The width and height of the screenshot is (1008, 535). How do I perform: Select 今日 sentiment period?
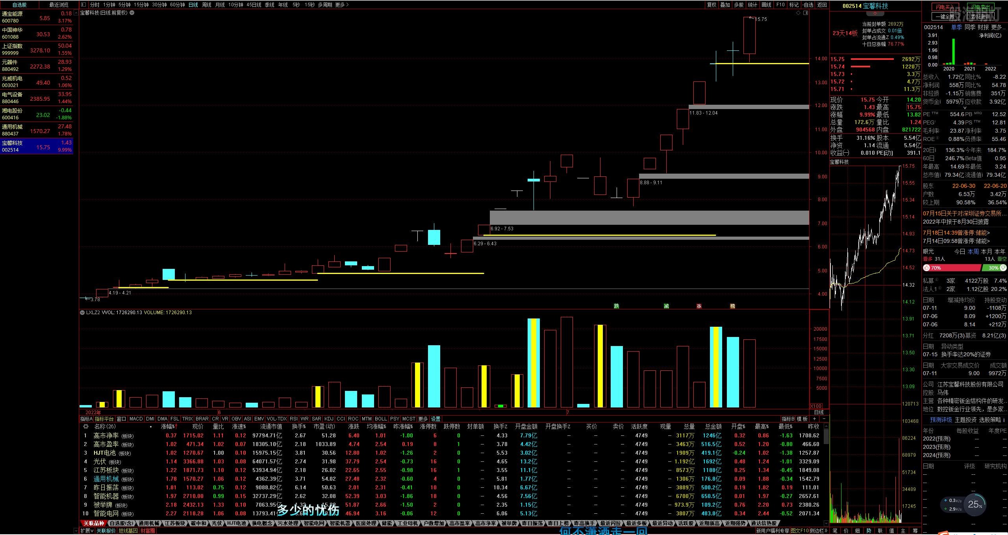point(959,251)
